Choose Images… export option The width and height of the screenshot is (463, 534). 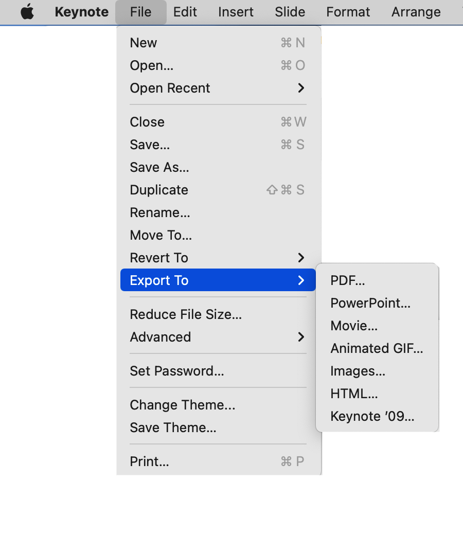358,371
